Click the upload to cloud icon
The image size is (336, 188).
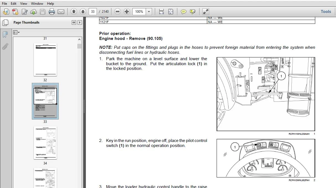(34, 12)
